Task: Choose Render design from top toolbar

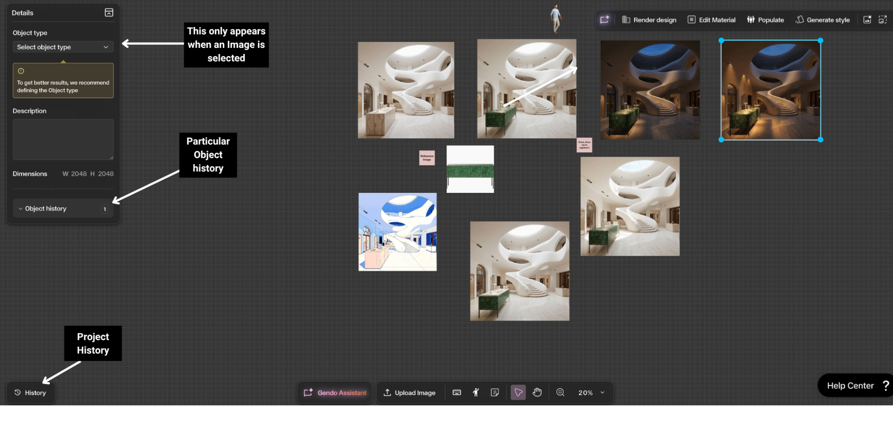Action: coord(649,20)
